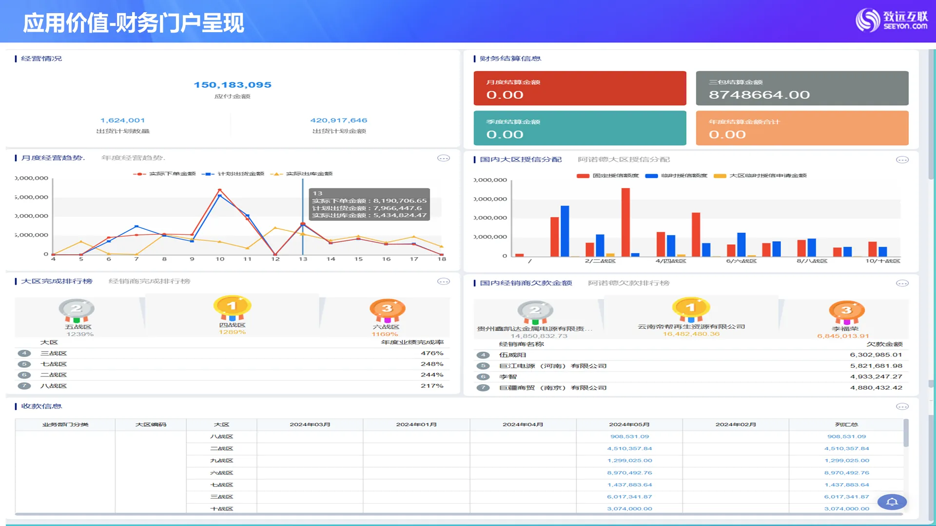Image resolution: width=936 pixels, height=526 pixels.
Task: Open more options for 大区完成排行榜 panel
Action: pyautogui.click(x=443, y=282)
